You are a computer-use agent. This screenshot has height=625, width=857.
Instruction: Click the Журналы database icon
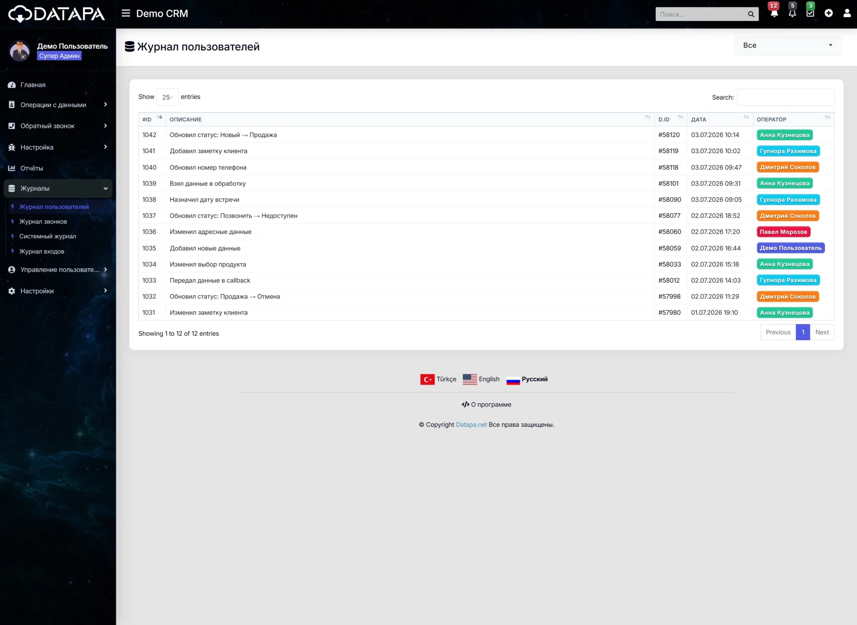click(x=12, y=189)
